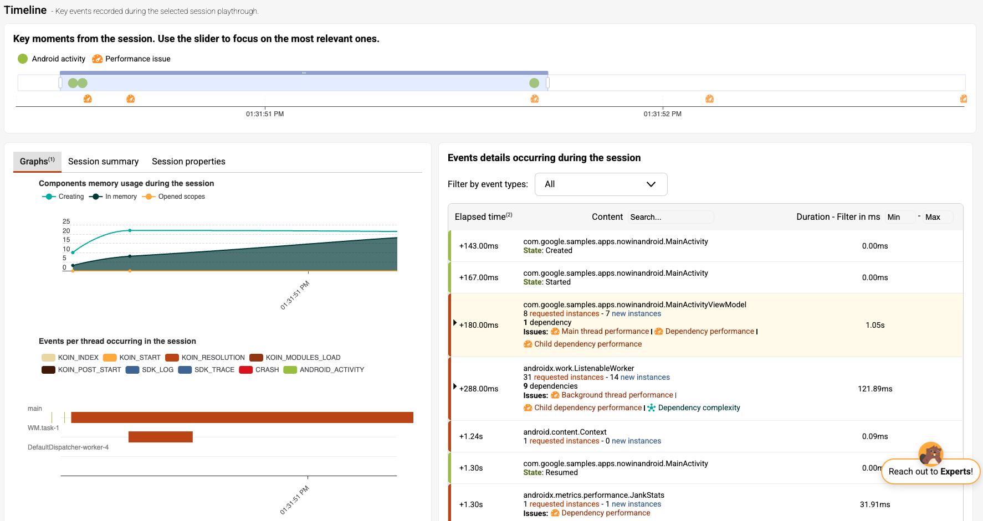Click the Reach out to Experts button
The width and height of the screenshot is (983, 521).
930,472
